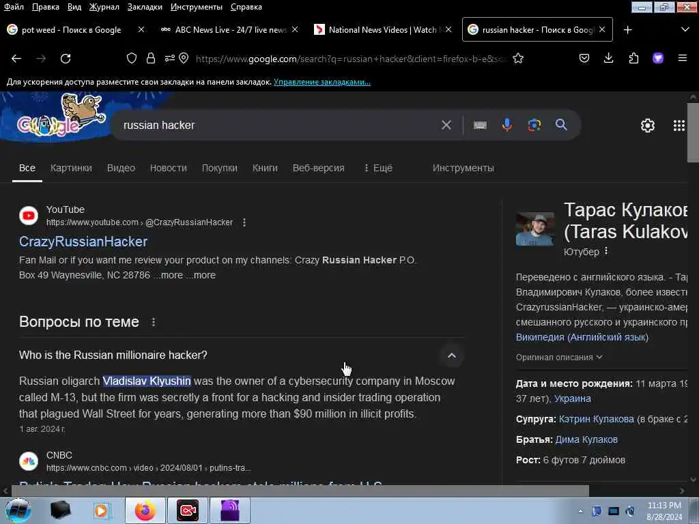The height and width of the screenshot is (524, 699).
Task: Open the Украина birthplace link
Action: 573,398
